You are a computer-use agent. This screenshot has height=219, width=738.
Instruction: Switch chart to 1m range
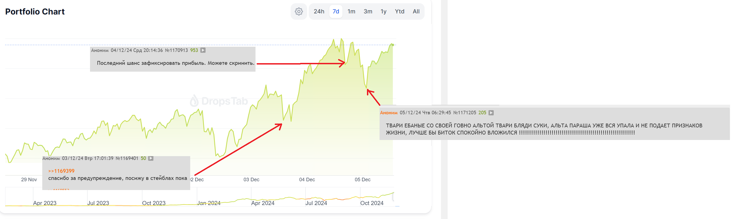click(351, 11)
